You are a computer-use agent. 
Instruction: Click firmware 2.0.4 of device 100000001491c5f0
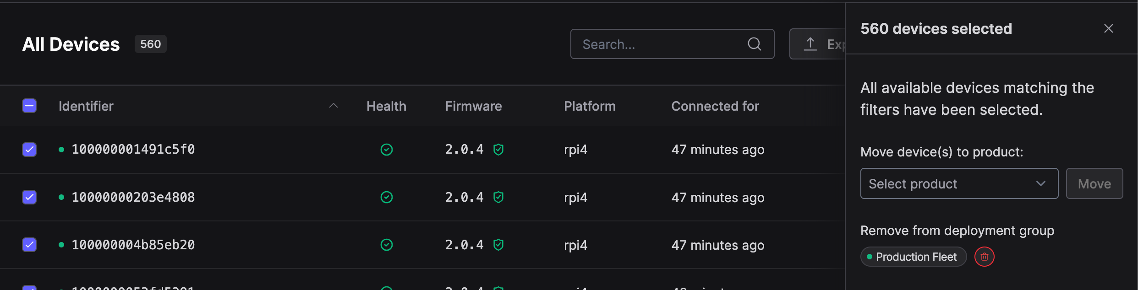[x=465, y=150]
